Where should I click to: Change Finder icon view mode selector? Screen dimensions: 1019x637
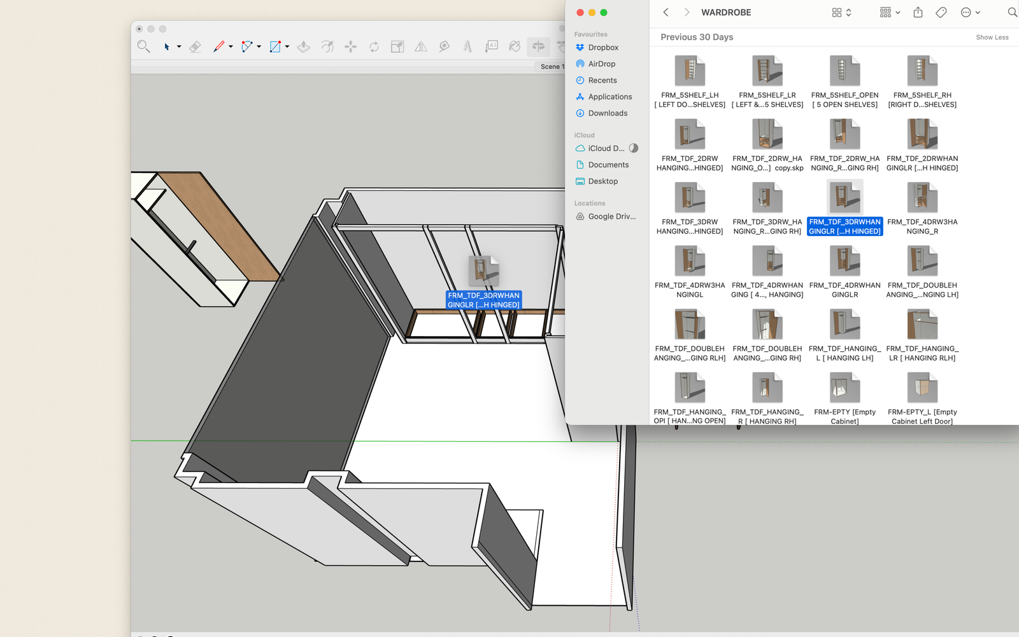point(841,12)
